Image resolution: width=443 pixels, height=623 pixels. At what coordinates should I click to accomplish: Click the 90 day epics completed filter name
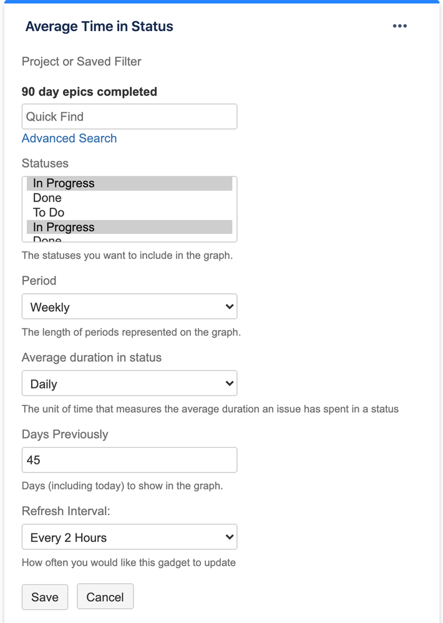point(89,92)
